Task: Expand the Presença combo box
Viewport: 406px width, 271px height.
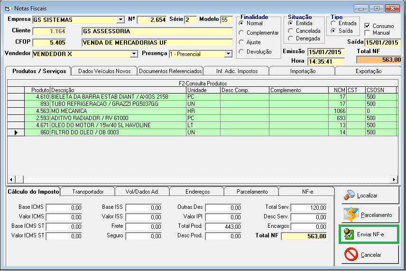Action: (x=228, y=54)
